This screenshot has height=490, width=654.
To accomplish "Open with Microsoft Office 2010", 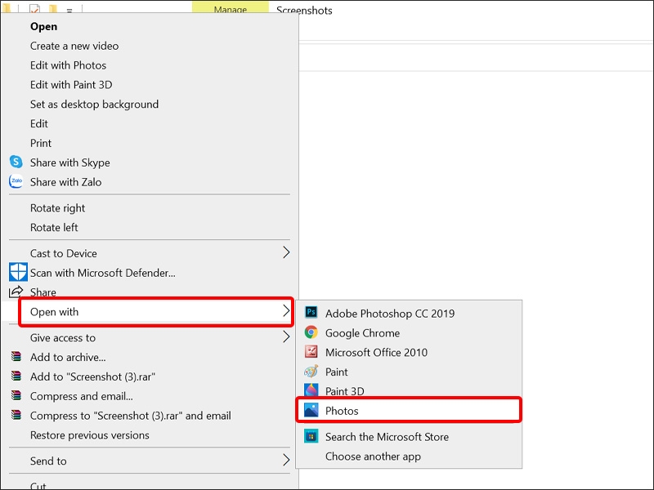I will tap(376, 353).
